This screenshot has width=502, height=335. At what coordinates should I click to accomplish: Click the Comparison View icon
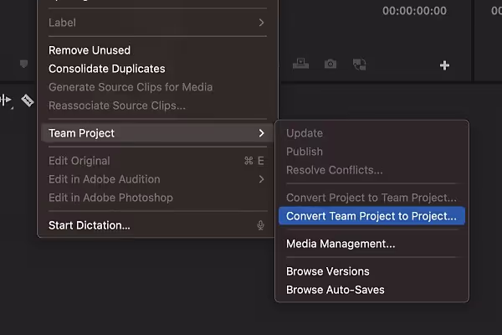tap(359, 64)
